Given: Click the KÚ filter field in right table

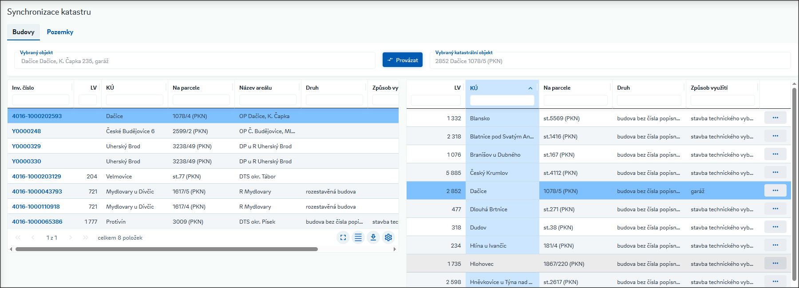Looking at the screenshot, I should 502,100.
